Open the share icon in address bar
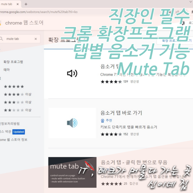The width and height of the screenshot is (193, 193). click(x=177, y=12)
